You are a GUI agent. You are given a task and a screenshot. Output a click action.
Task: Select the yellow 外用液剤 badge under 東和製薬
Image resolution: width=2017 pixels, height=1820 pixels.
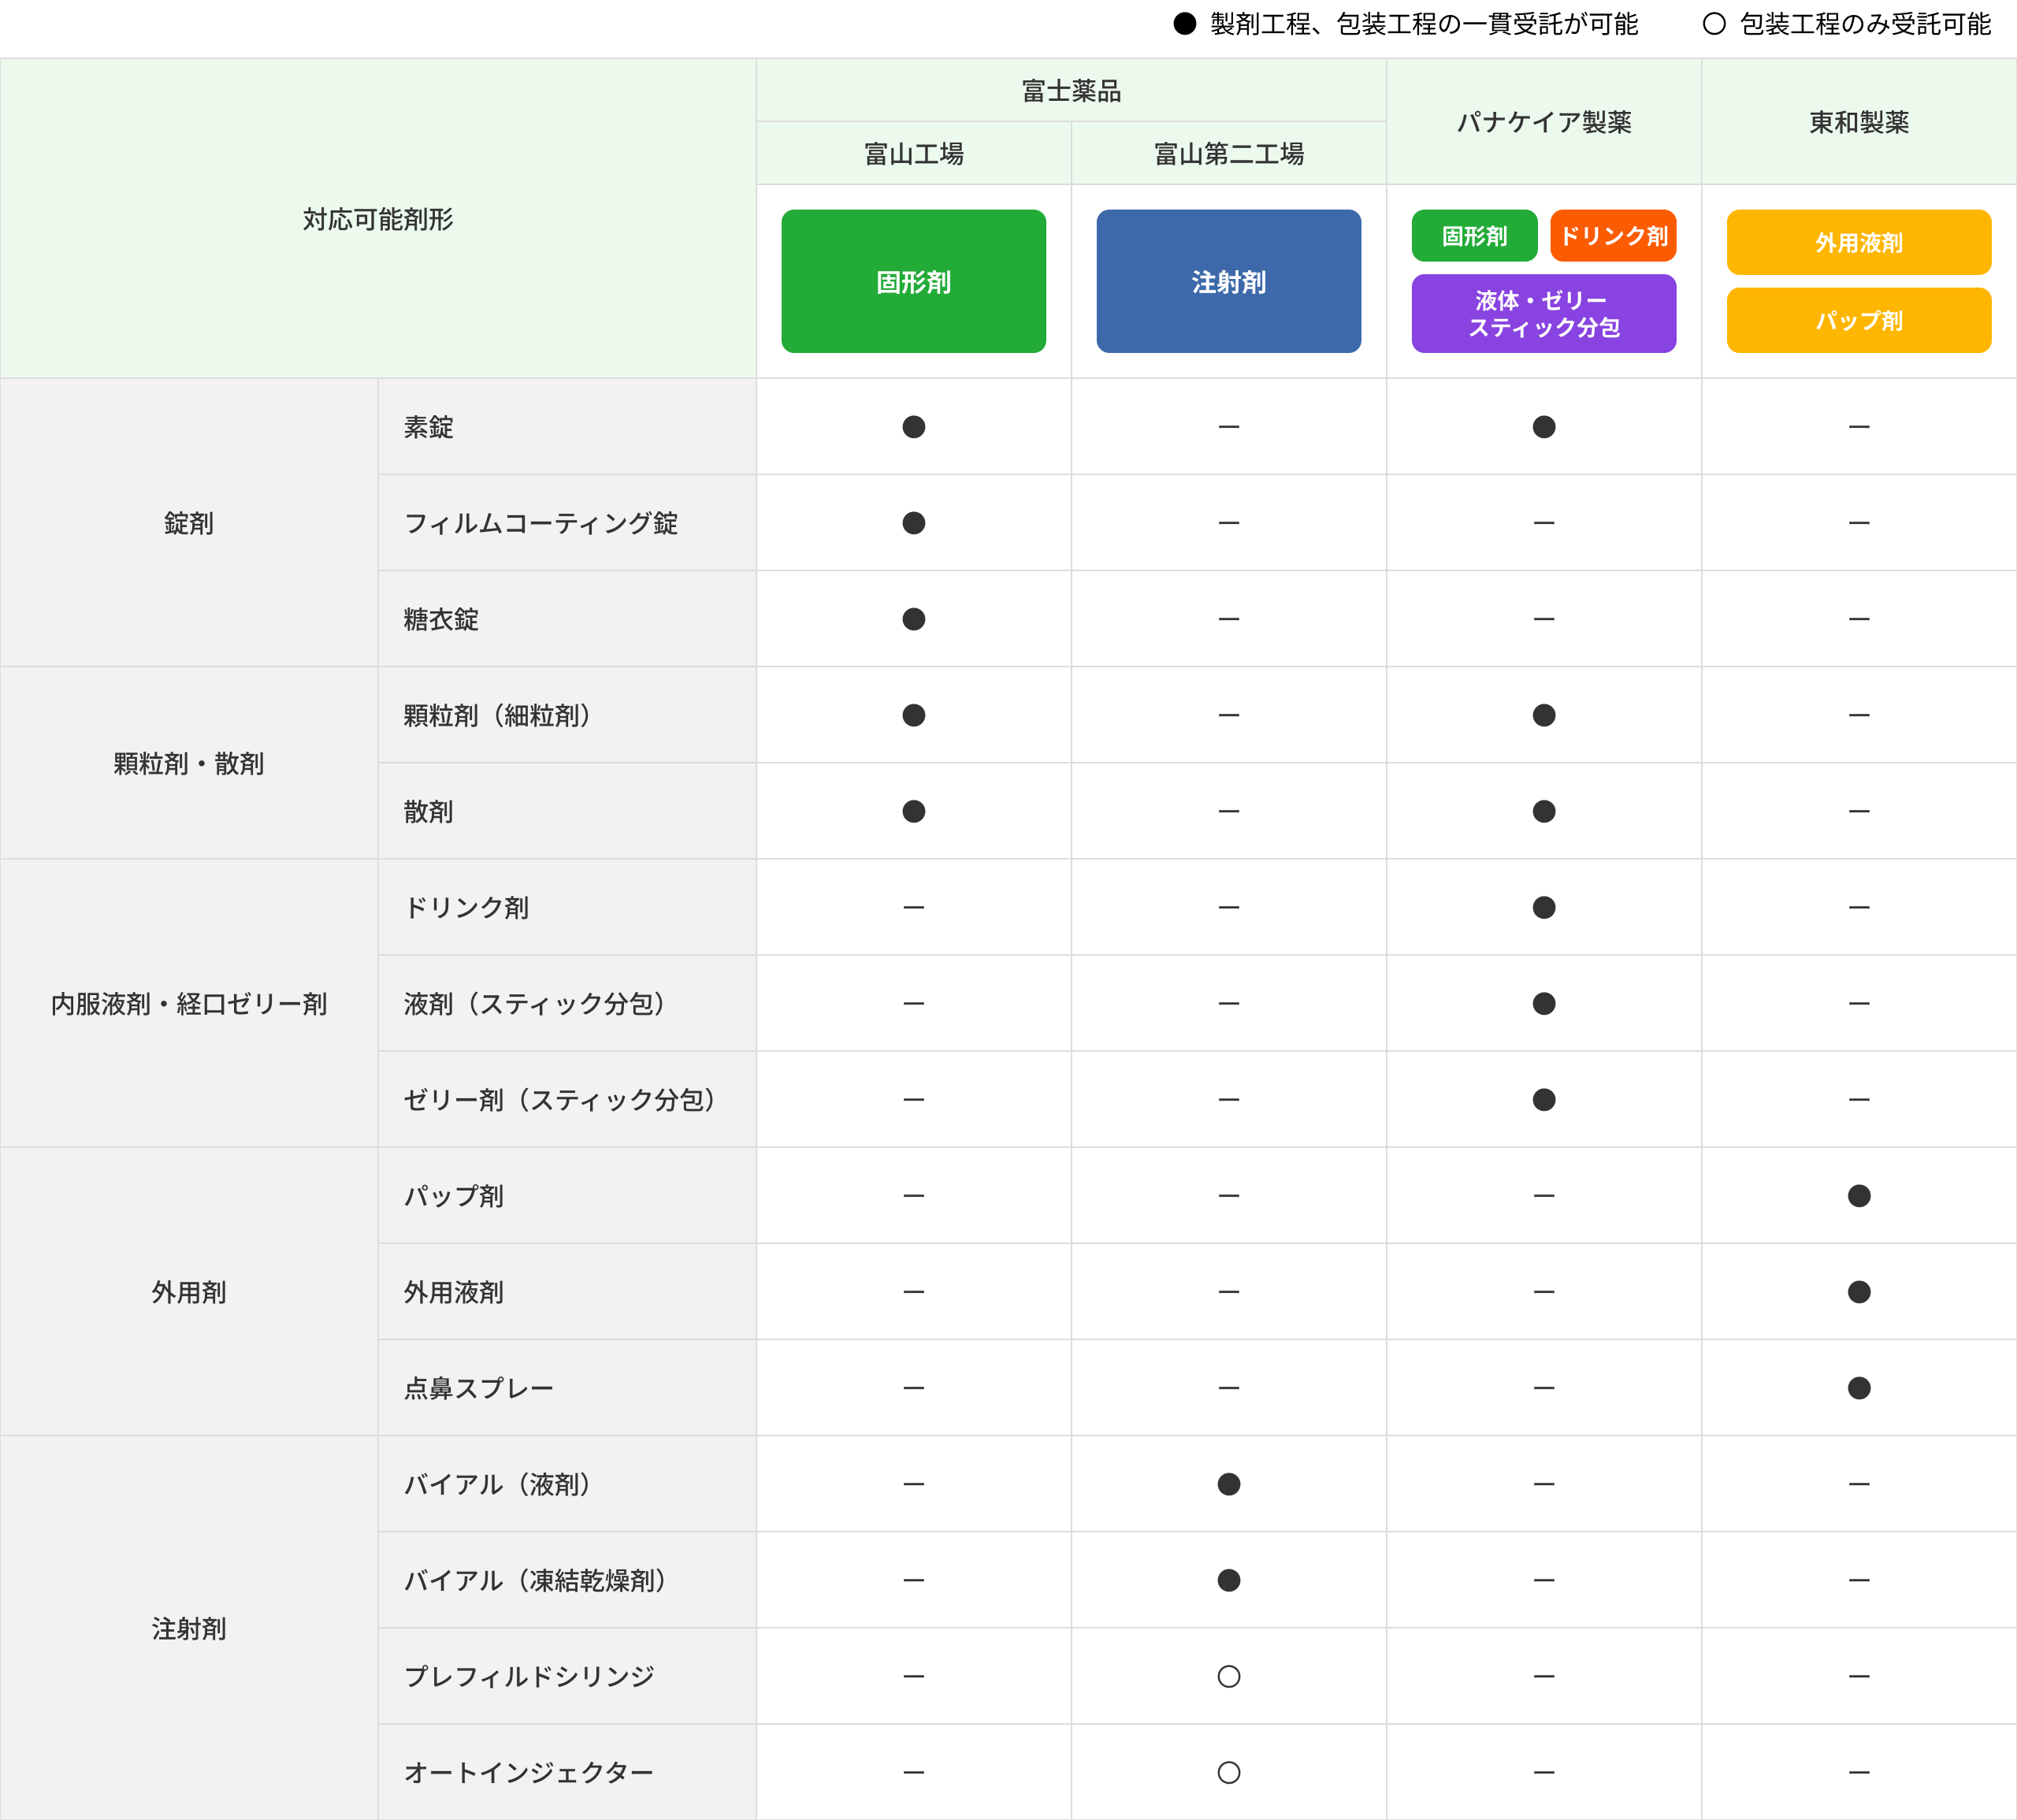[1858, 242]
